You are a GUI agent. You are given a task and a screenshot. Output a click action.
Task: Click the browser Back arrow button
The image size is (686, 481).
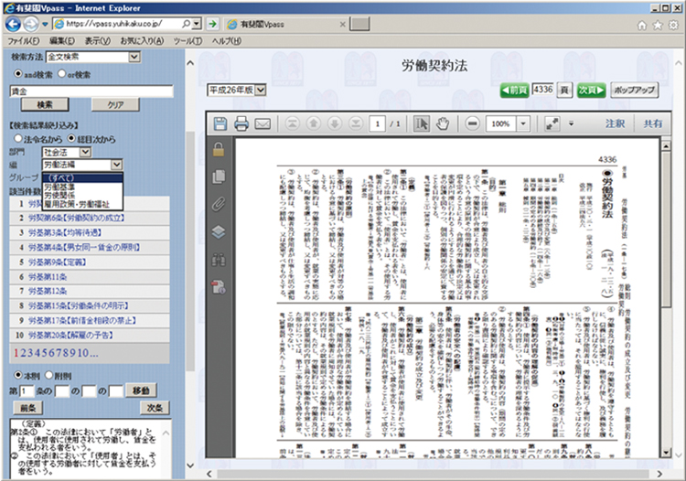(13, 24)
